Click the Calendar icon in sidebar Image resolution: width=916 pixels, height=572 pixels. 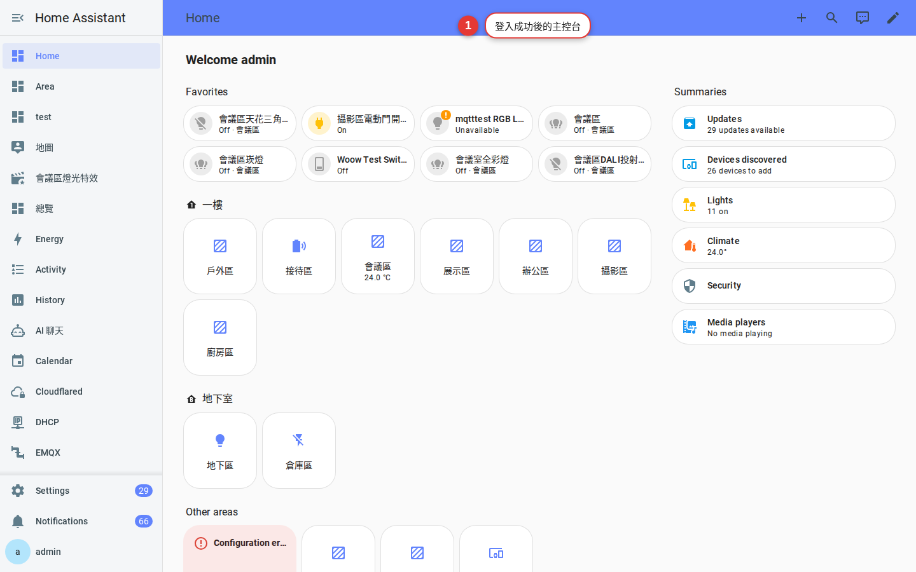tap(18, 361)
